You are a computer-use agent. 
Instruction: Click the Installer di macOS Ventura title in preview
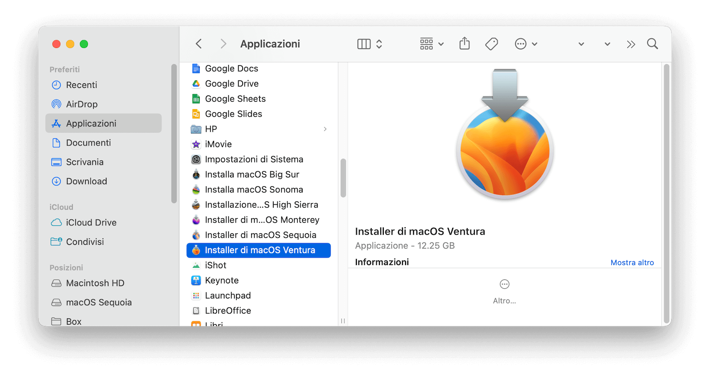click(420, 232)
